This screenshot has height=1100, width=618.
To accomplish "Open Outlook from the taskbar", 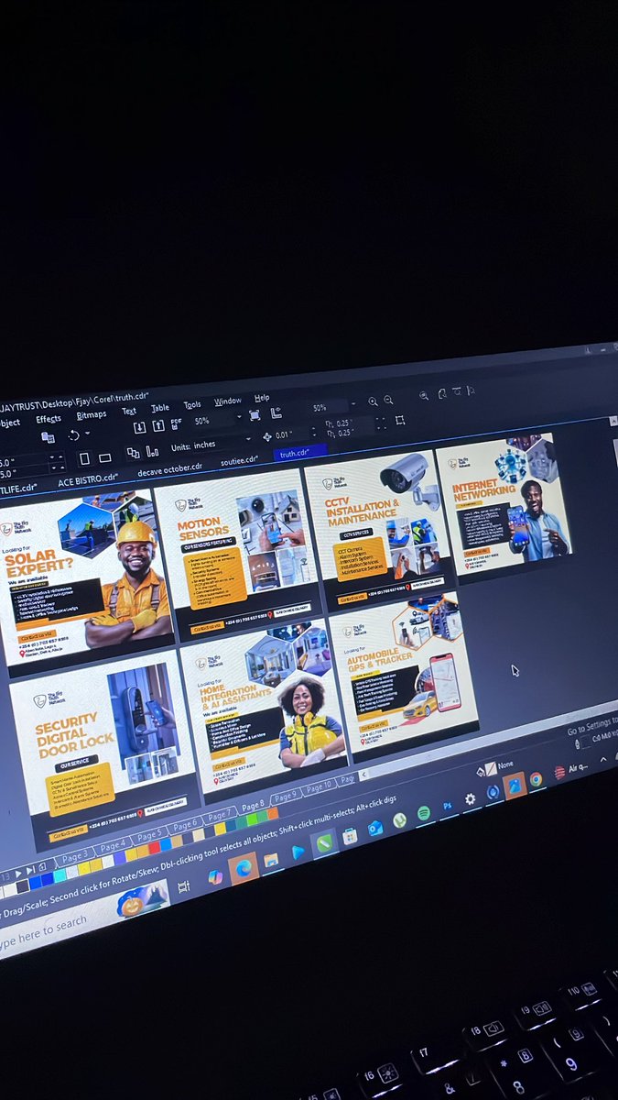I will click(374, 829).
